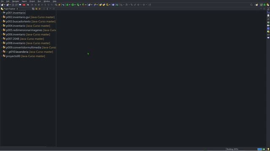Switch to the rightmost perspective icon

coord(268,5)
